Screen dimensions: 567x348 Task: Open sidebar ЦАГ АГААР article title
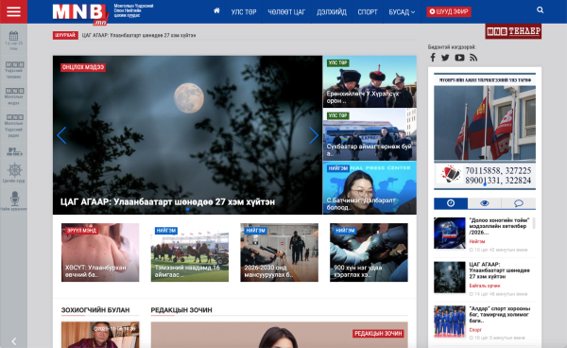pyautogui.click(x=499, y=270)
